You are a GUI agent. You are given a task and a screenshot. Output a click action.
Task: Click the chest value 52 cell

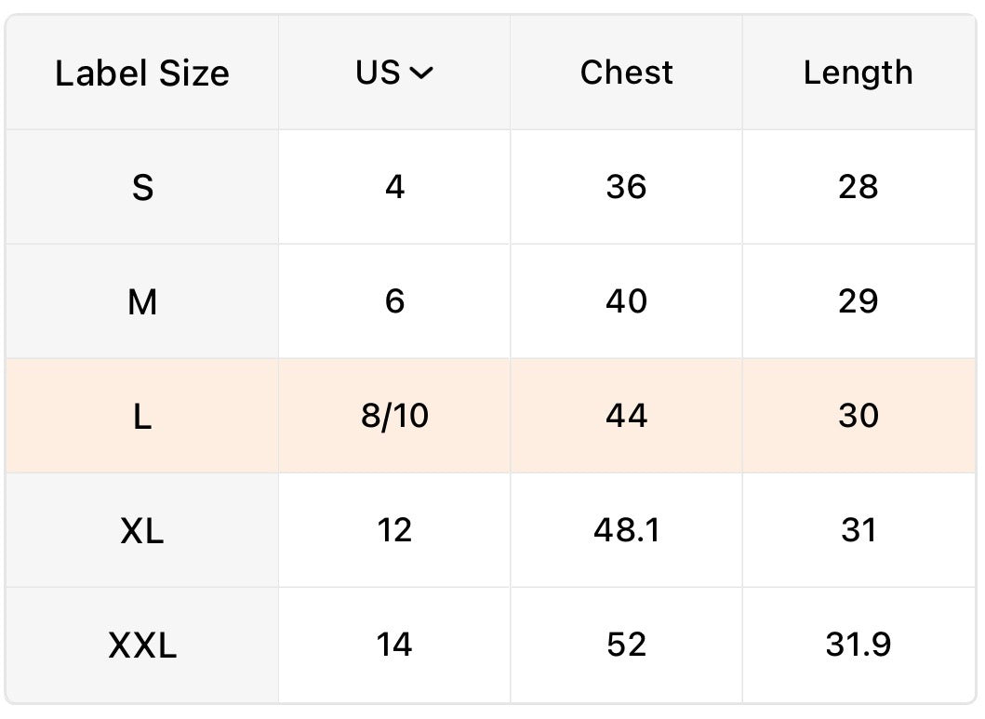click(626, 645)
